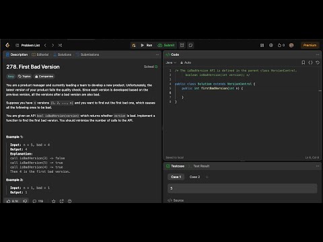Open the Code panel more options
The width and height of the screenshot is (323, 242).
coord(318,54)
